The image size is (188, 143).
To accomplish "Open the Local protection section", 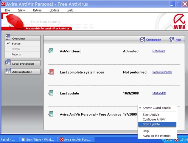I will [23, 63].
